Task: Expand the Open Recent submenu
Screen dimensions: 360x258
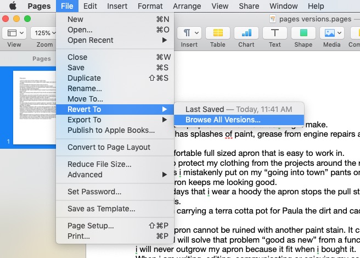Action: pos(115,40)
